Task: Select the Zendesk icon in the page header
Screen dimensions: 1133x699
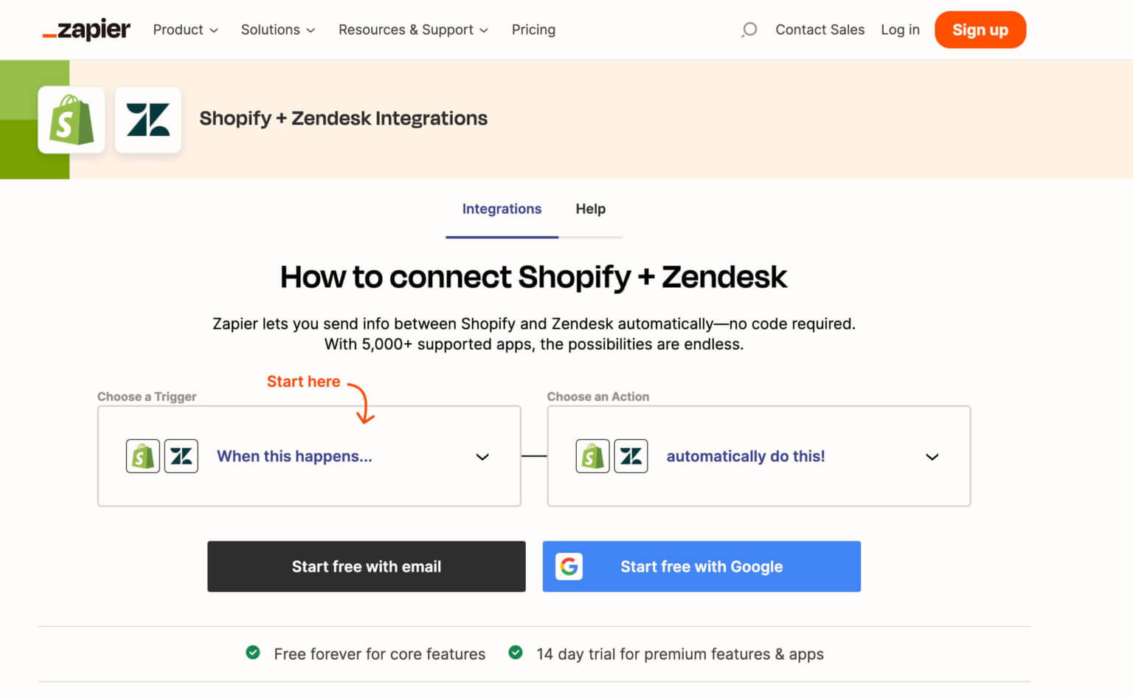Action: 148,120
